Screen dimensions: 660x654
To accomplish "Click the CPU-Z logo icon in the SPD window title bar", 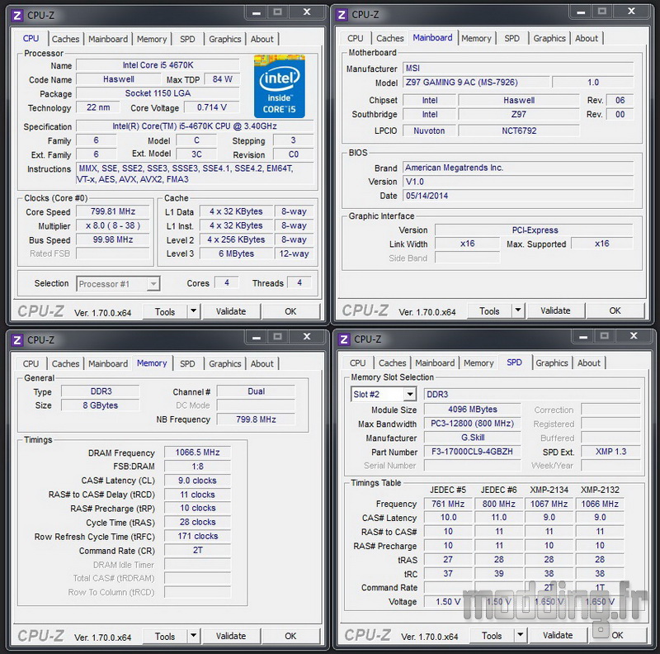I will (344, 339).
